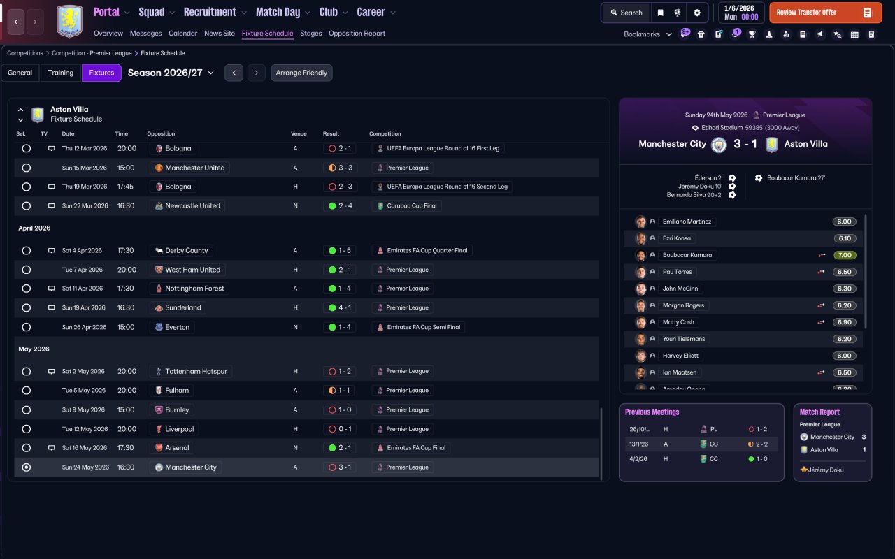Open the squad shirt shortcut icon
This screenshot has width=895, height=559.
coord(701,34)
